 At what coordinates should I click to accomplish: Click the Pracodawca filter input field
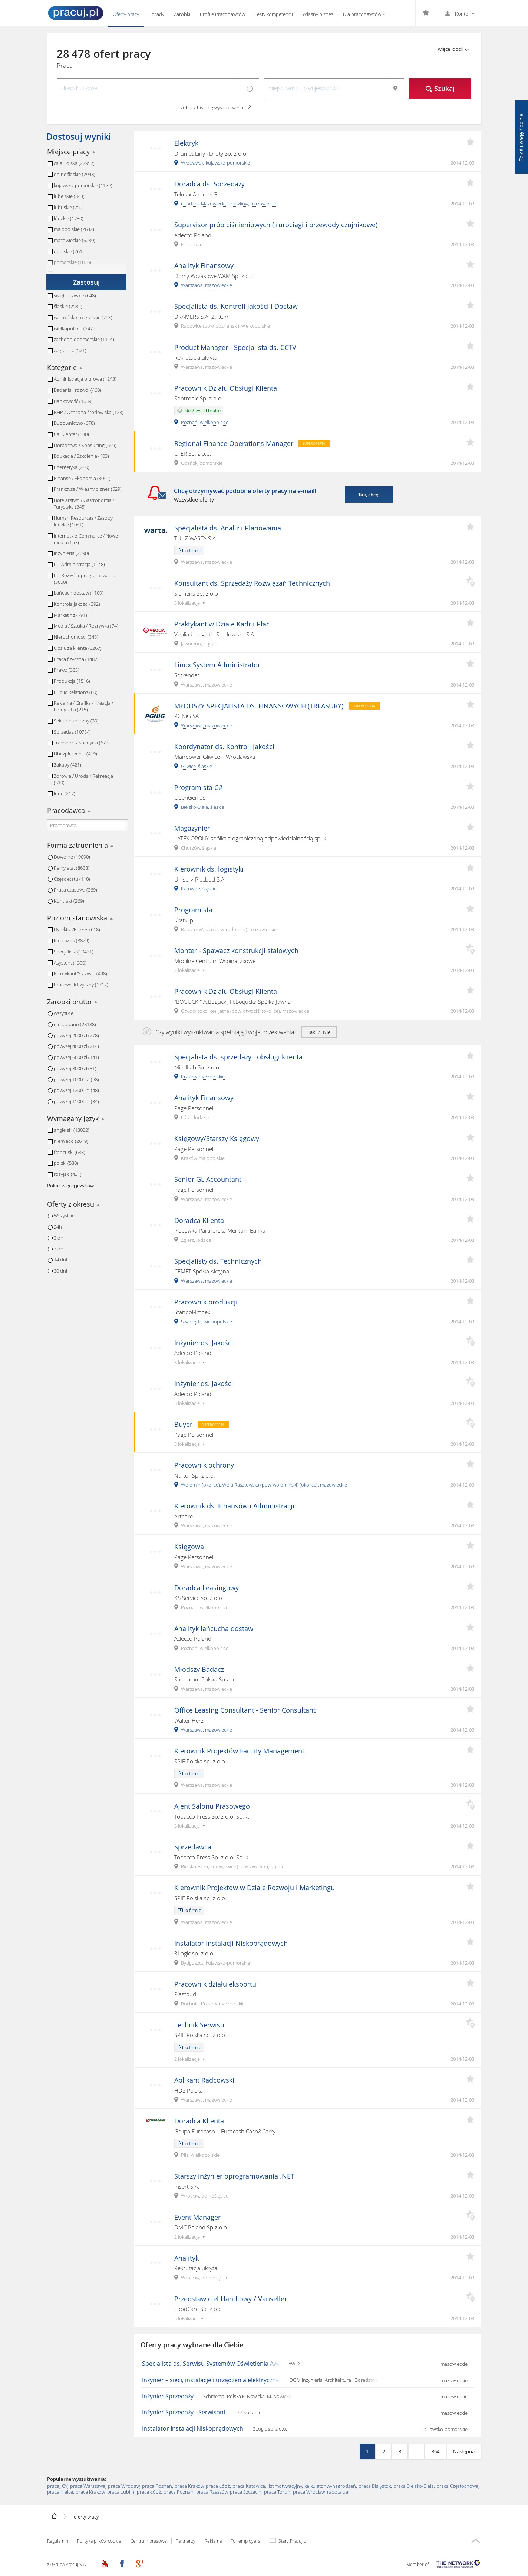pyautogui.click(x=87, y=826)
